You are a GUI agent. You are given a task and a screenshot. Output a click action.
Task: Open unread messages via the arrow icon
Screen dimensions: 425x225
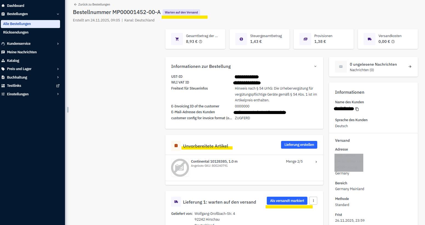click(x=410, y=67)
